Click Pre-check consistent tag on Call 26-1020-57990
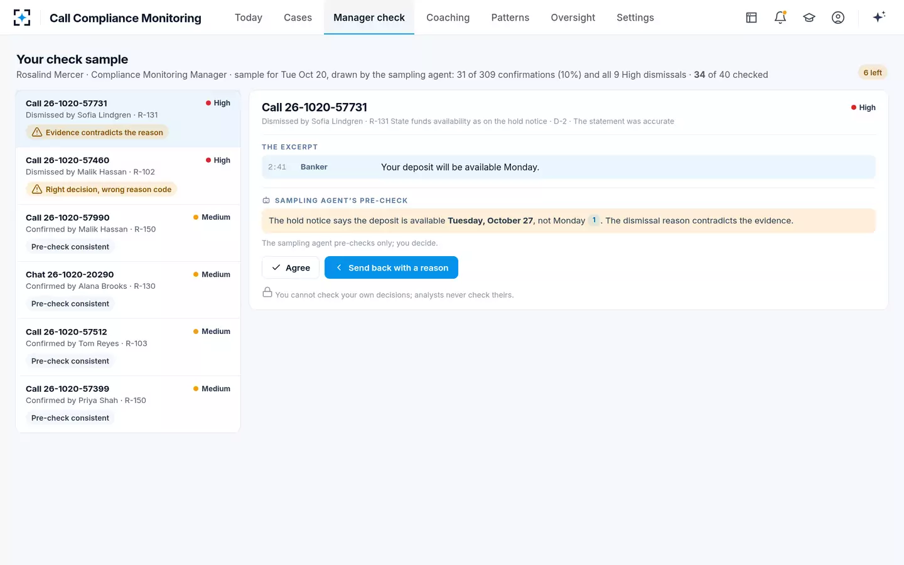Screen dimensions: 904x565 tap(70, 247)
